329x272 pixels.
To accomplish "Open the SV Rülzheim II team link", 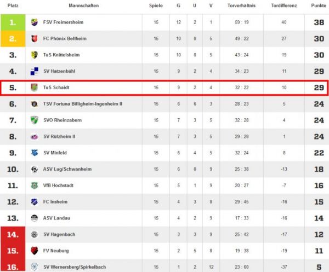I will [x=59, y=136].
